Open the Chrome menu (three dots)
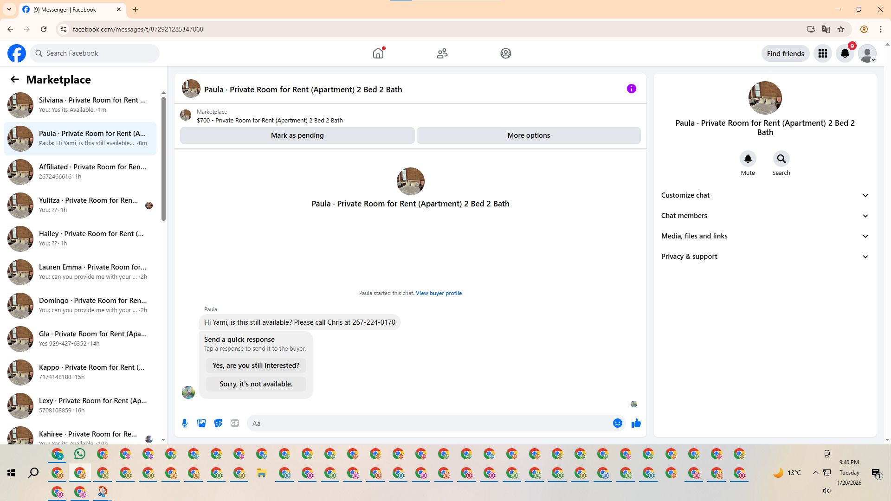The width and height of the screenshot is (891, 501). tap(881, 29)
